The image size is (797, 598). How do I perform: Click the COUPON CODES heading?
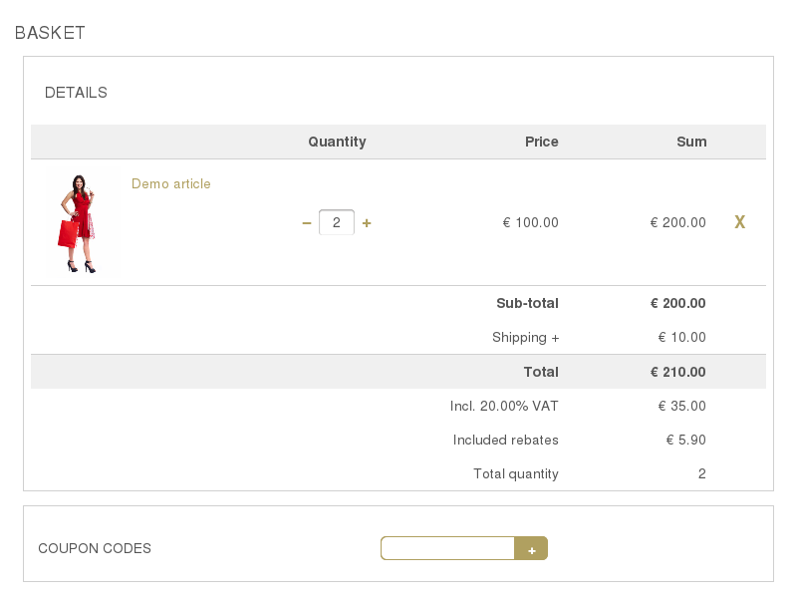pyautogui.click(x=95, y=548)
